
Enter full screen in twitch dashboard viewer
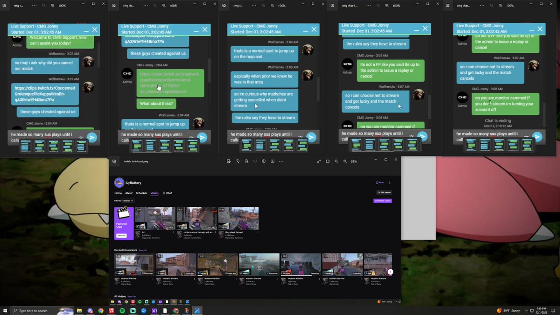coord(319,161)
